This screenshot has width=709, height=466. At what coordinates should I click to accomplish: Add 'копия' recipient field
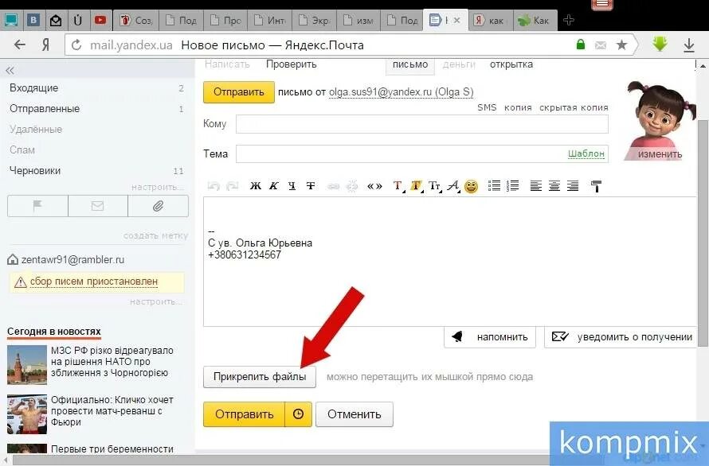click(x=518, y=107)
